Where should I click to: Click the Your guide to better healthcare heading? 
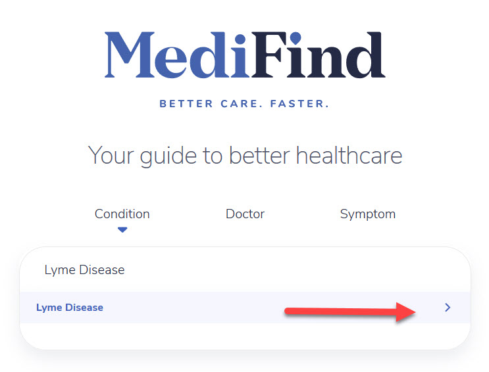pos(245,155)
